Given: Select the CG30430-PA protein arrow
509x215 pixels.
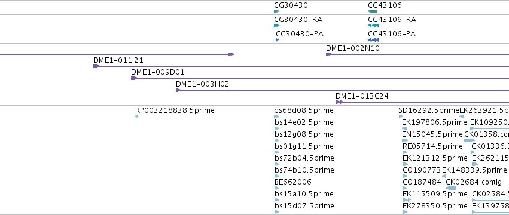Looking at the screenshot, I should [x=277, y=40].
